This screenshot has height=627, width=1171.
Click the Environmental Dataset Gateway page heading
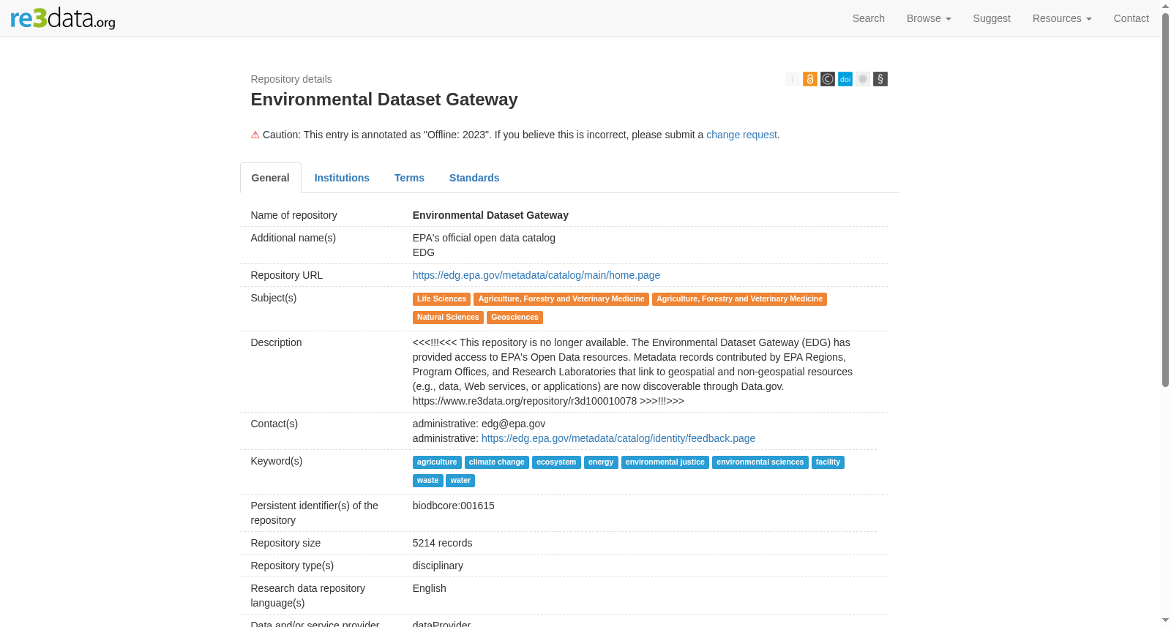point(384,100)
